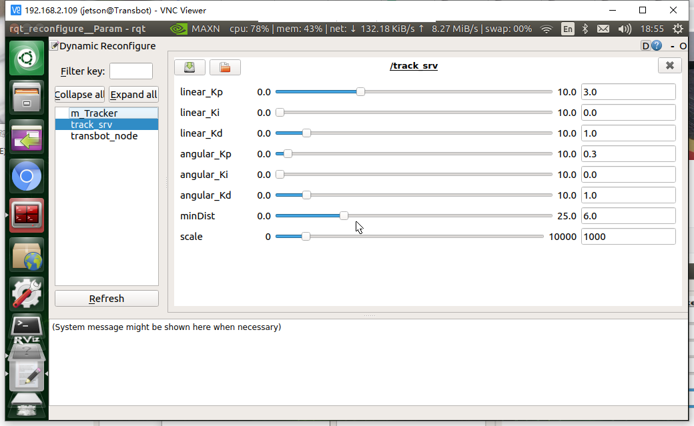Open the mail envelope indicator
Screen dimensions: 694x426
point(603,29)
